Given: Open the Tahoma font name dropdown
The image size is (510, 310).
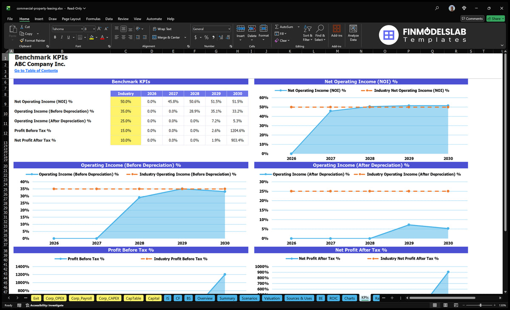Looking at the screenshot, I should point(82,29).
